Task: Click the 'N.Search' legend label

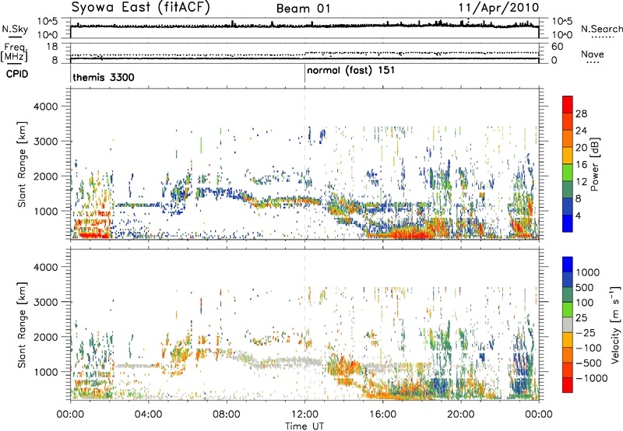Action: click(601, 29)
